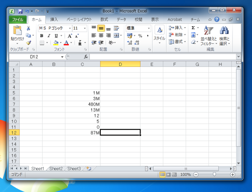Toggle Italic formatting
Image resolution: width=252 pixels, height=192 pixels.
[49, 36]
